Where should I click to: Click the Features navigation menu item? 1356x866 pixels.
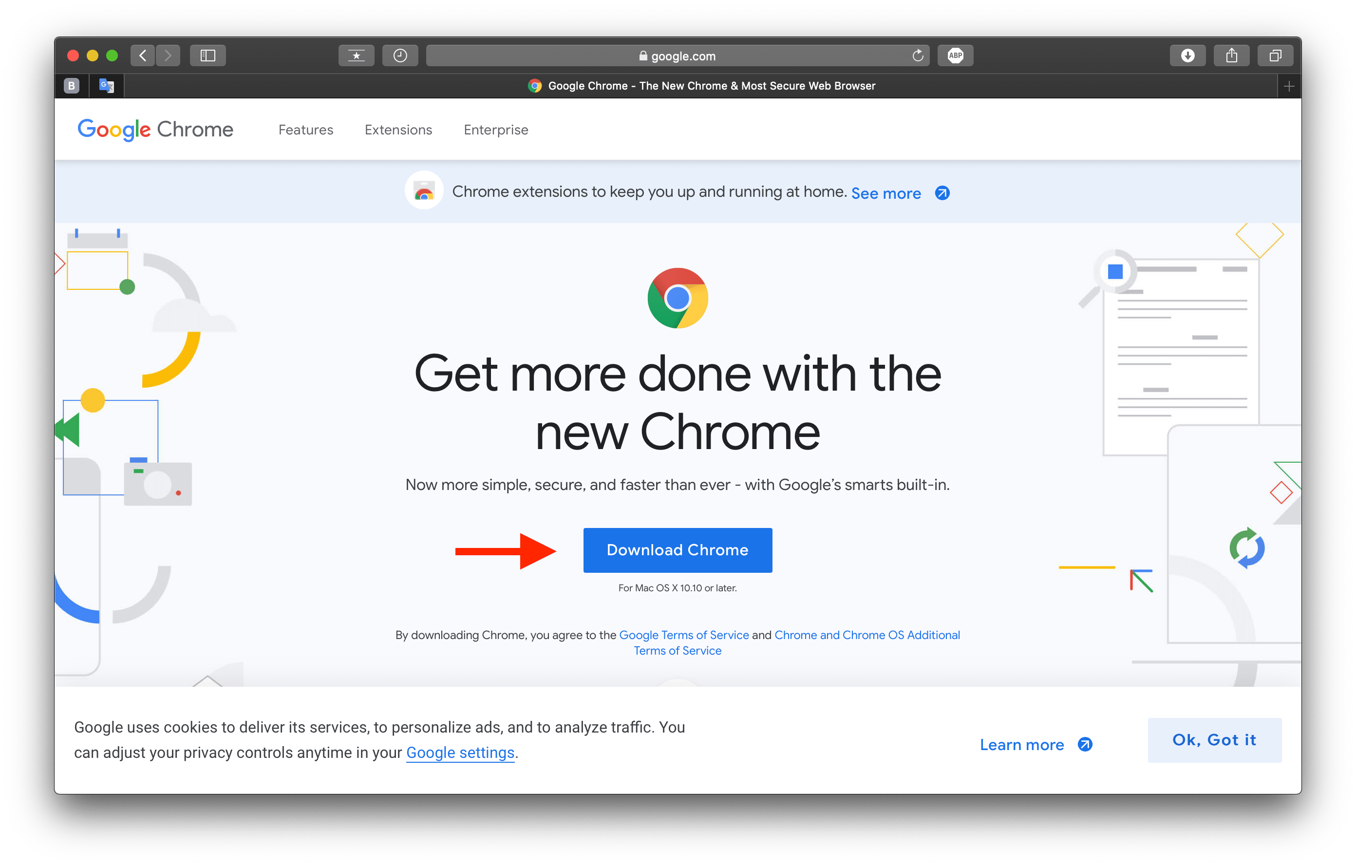tap(305, 130)
